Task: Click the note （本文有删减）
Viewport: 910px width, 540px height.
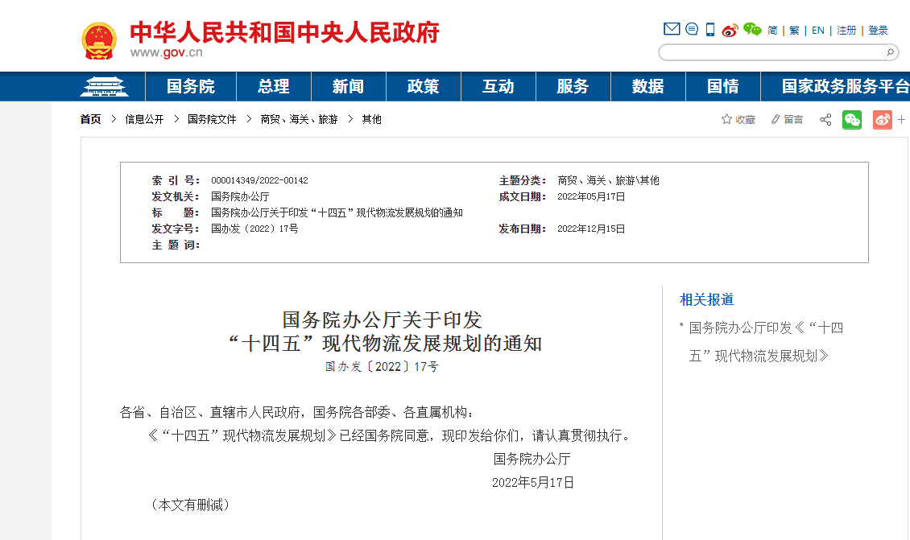Action: click(x=190, y=505)
